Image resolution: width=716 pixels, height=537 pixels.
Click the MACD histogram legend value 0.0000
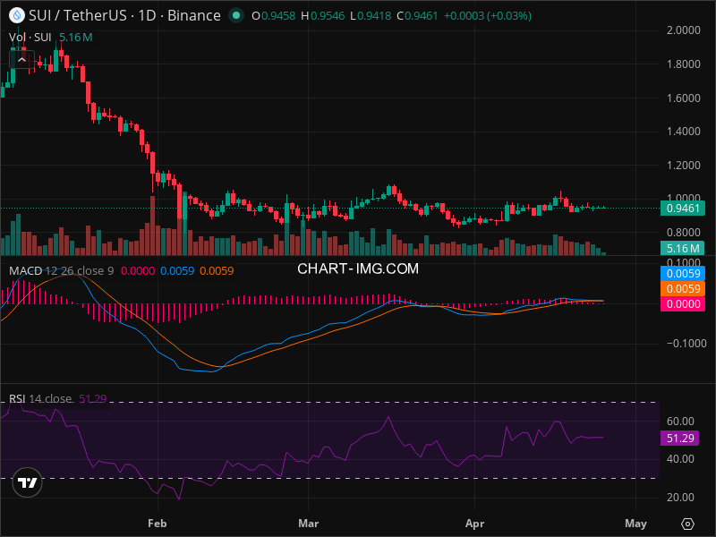[138, 271]
